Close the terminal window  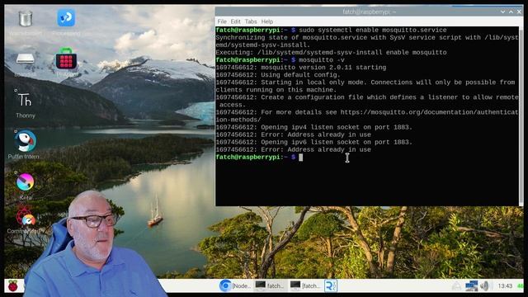[519, 12]
